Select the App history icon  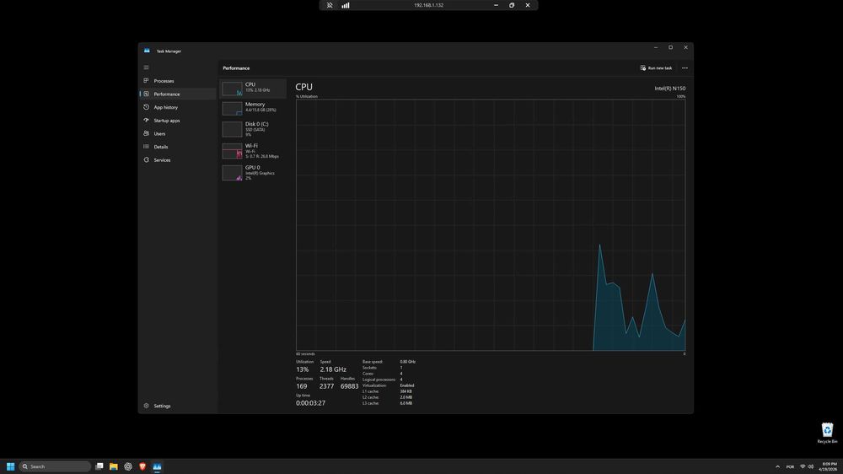tap(146, 107)
